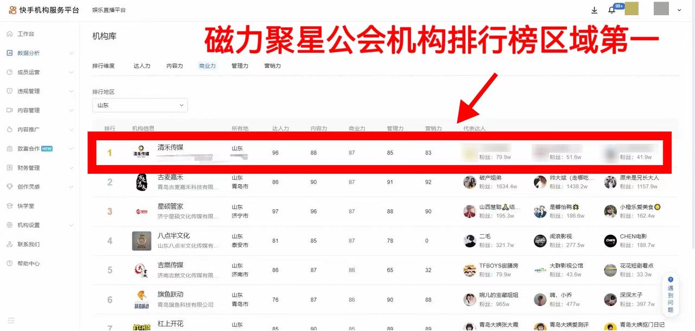
Task: Open 快学堂 via its sidebar icon
Action: click(x=10, y=206)
